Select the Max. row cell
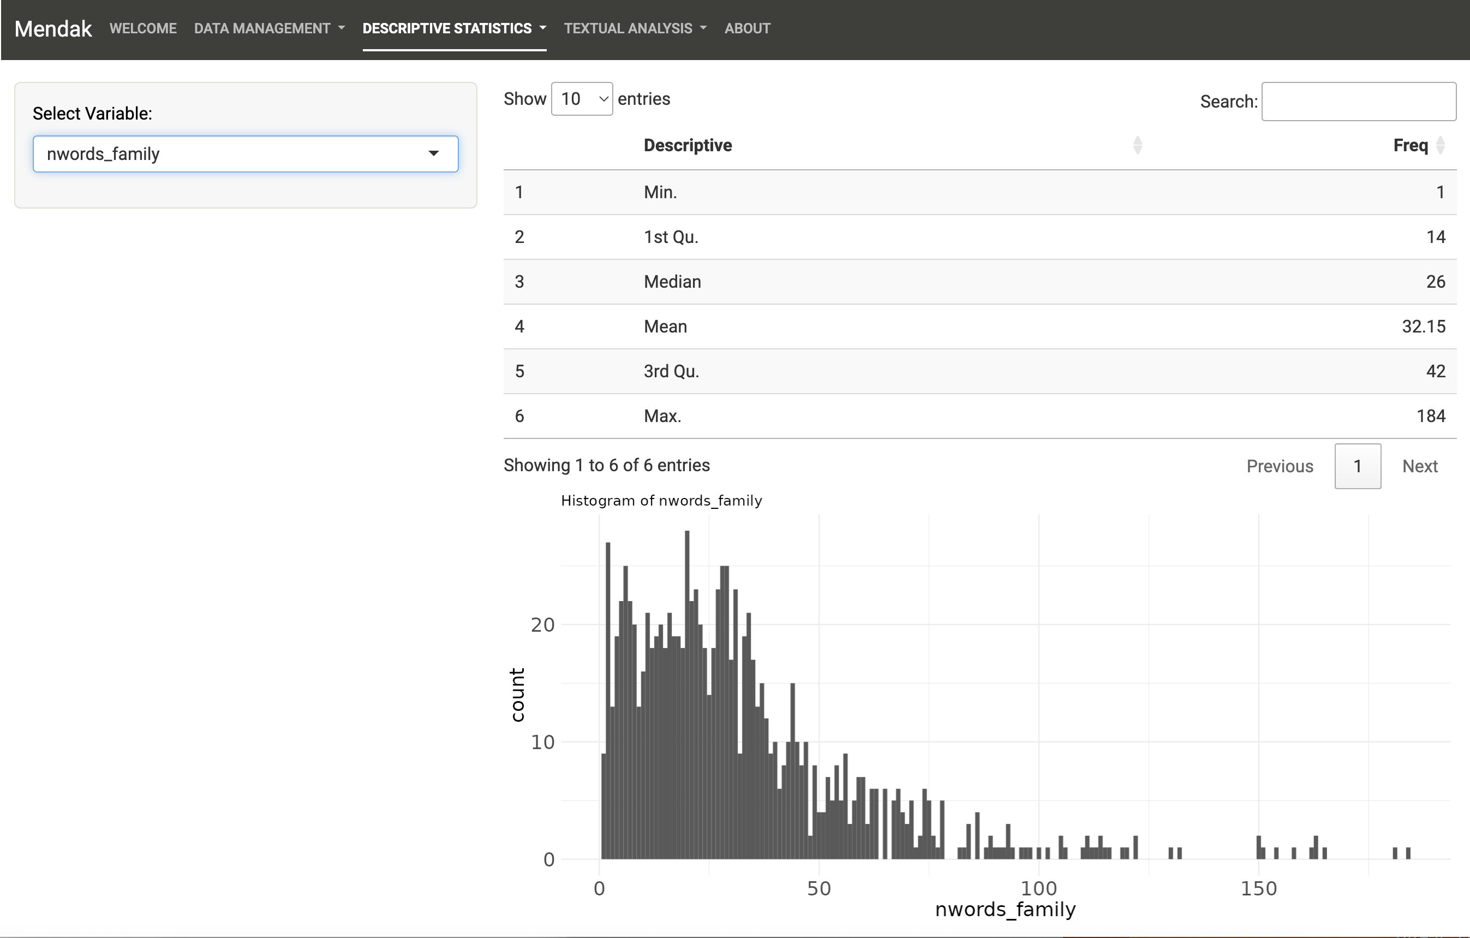This screenshot has width=1470, height=938. tap(662, 416)
